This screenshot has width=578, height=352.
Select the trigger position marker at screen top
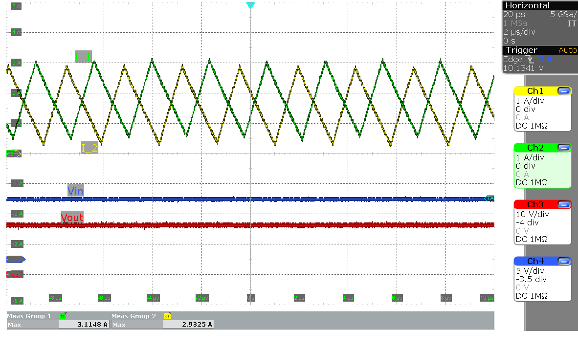point(250,5)
